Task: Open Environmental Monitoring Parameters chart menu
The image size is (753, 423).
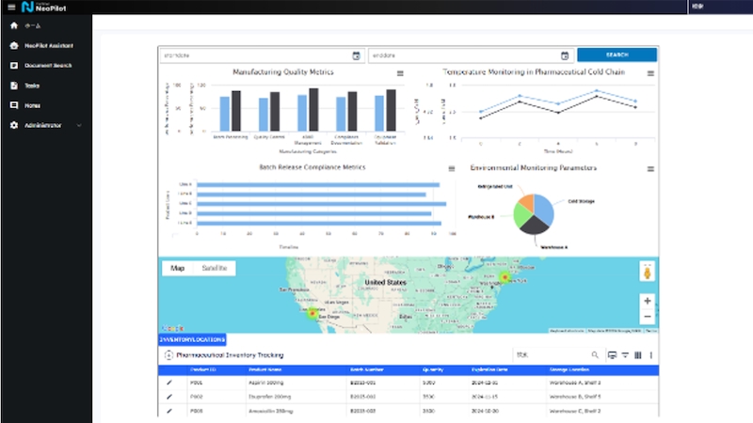Action: click(650, 169)
